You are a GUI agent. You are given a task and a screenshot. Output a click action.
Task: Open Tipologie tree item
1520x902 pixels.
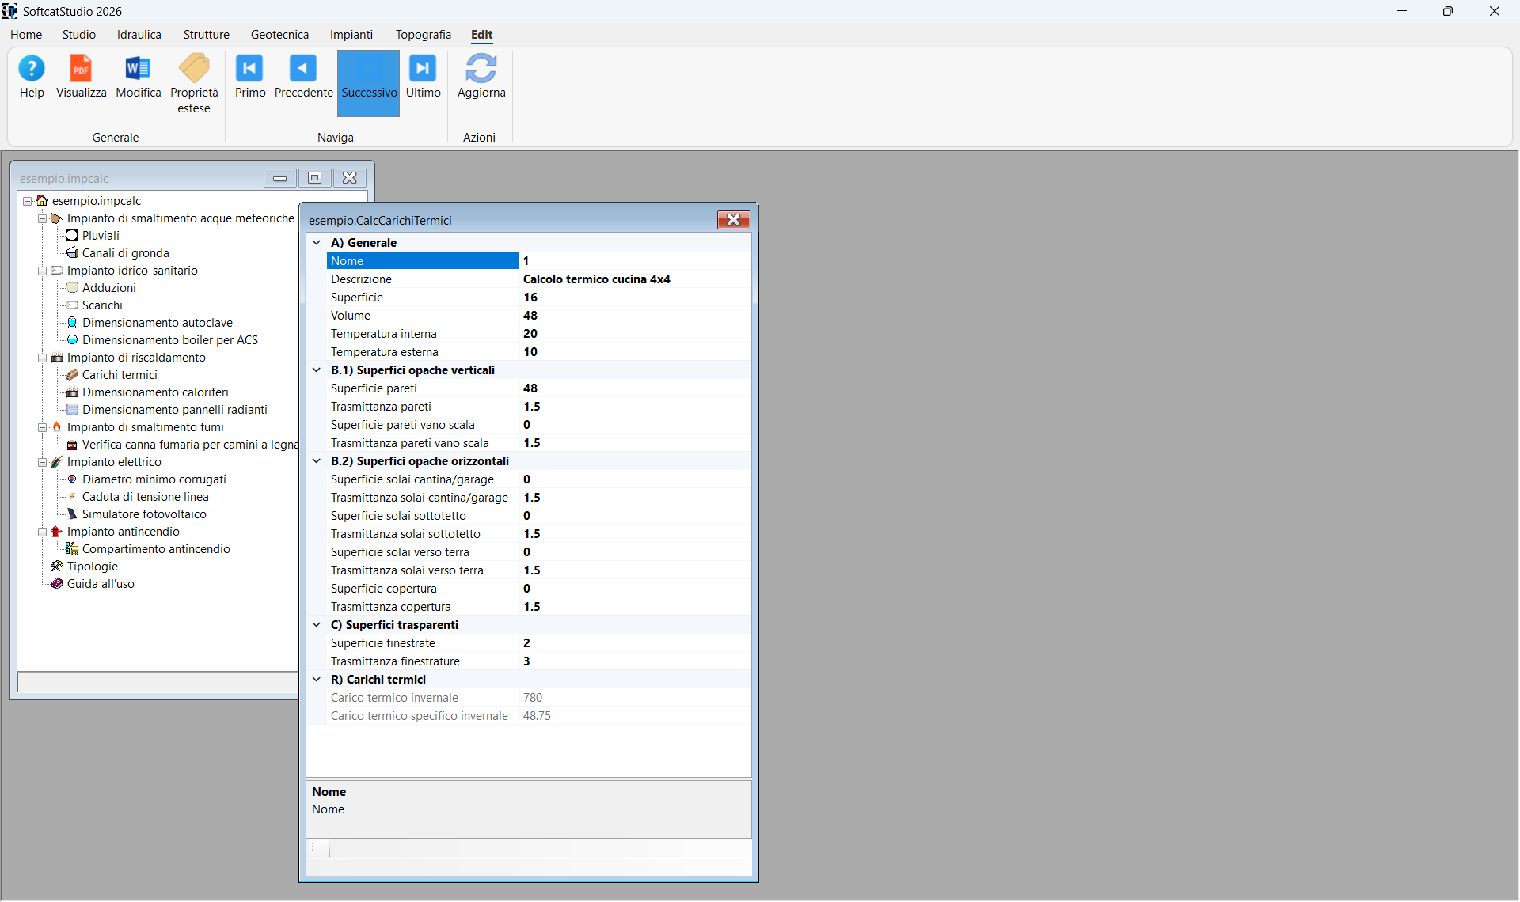(92, 567)
